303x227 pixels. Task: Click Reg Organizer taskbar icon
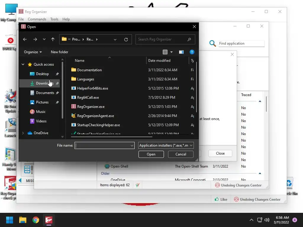pyautogui.click(x=49, y=220)
